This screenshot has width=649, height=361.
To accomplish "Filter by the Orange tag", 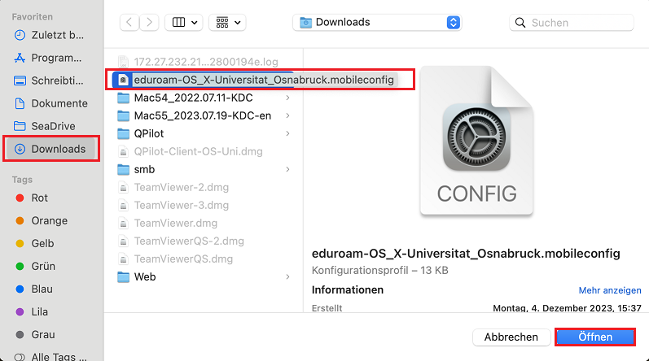I will [x=50, y=220].
